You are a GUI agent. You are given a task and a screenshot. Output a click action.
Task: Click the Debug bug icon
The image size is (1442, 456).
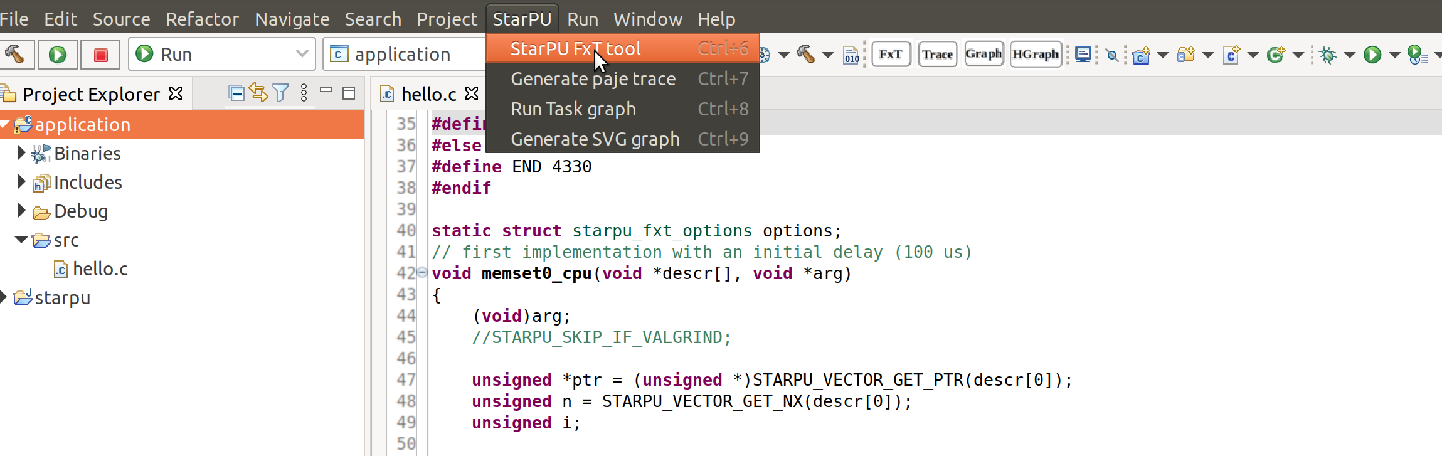tap(1327, 55)
